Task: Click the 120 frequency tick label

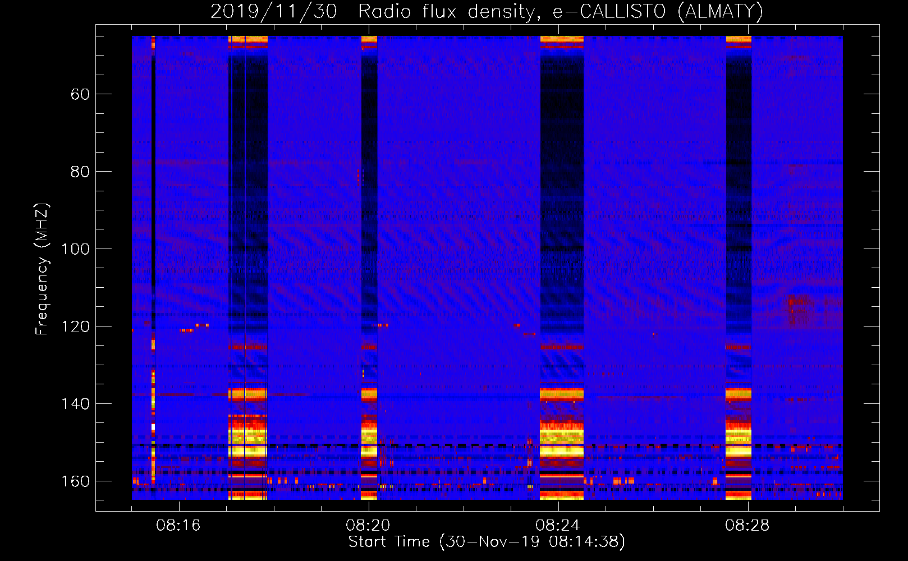Action: coord(76,327)
